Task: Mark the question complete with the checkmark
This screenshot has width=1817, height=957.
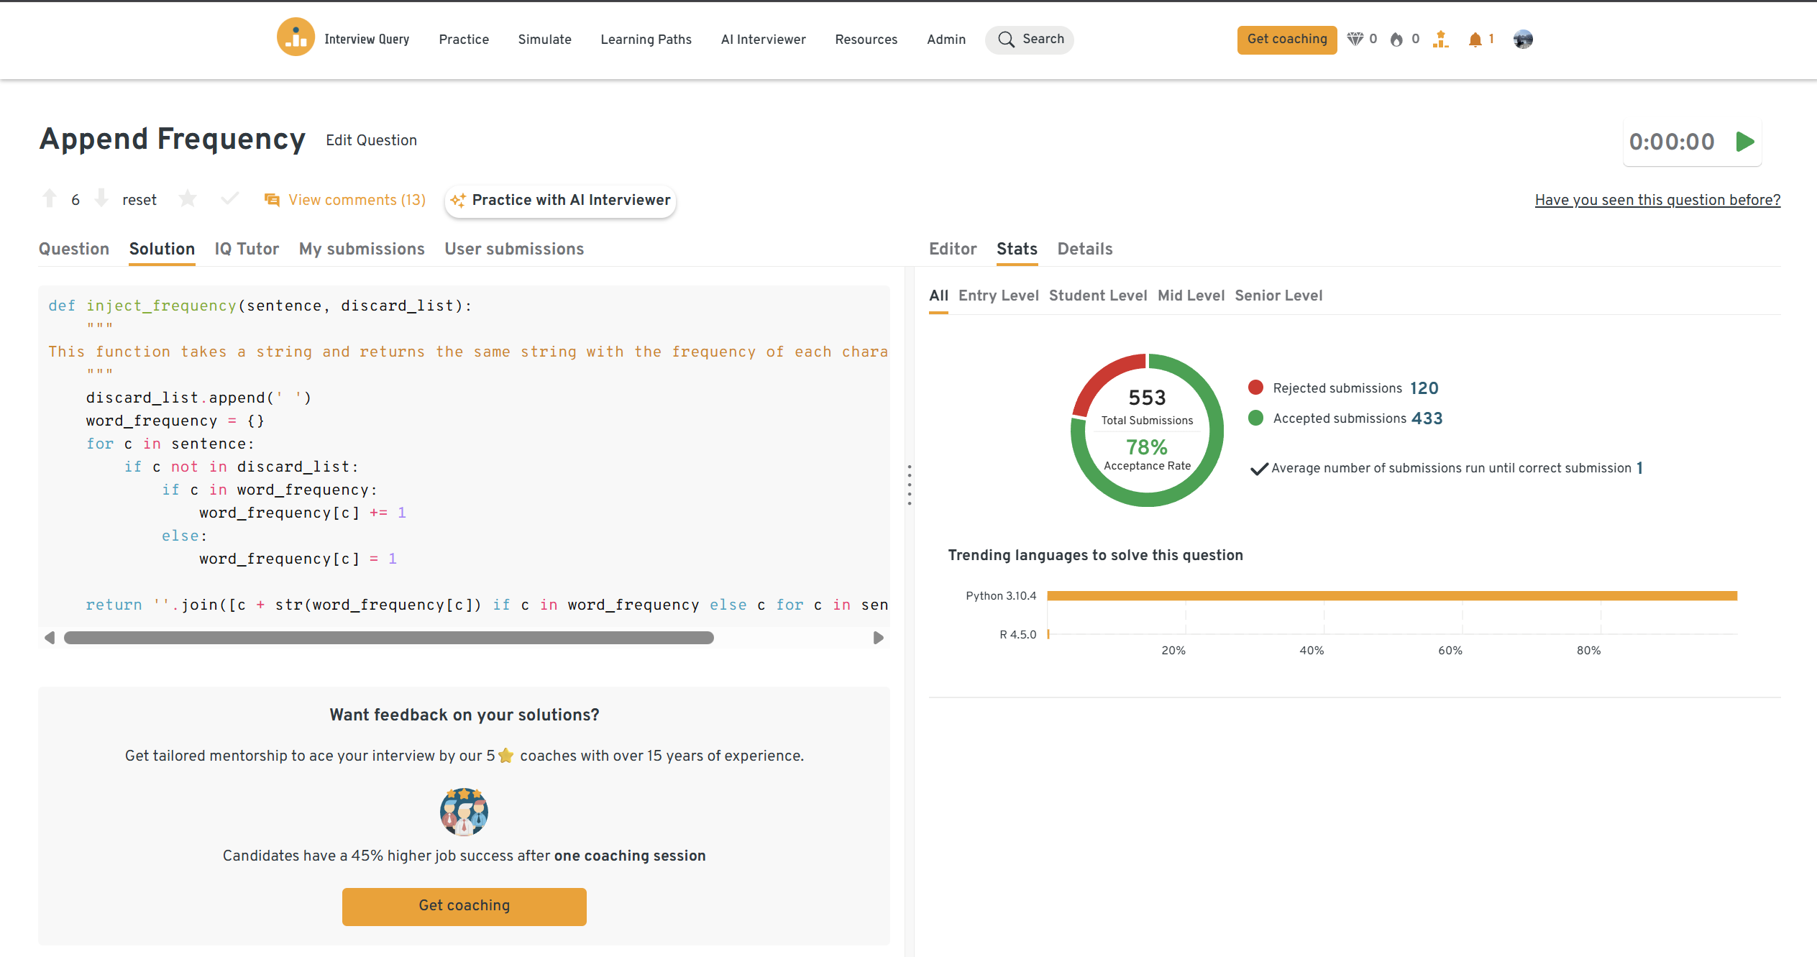Action: click(x=229, y=198)
